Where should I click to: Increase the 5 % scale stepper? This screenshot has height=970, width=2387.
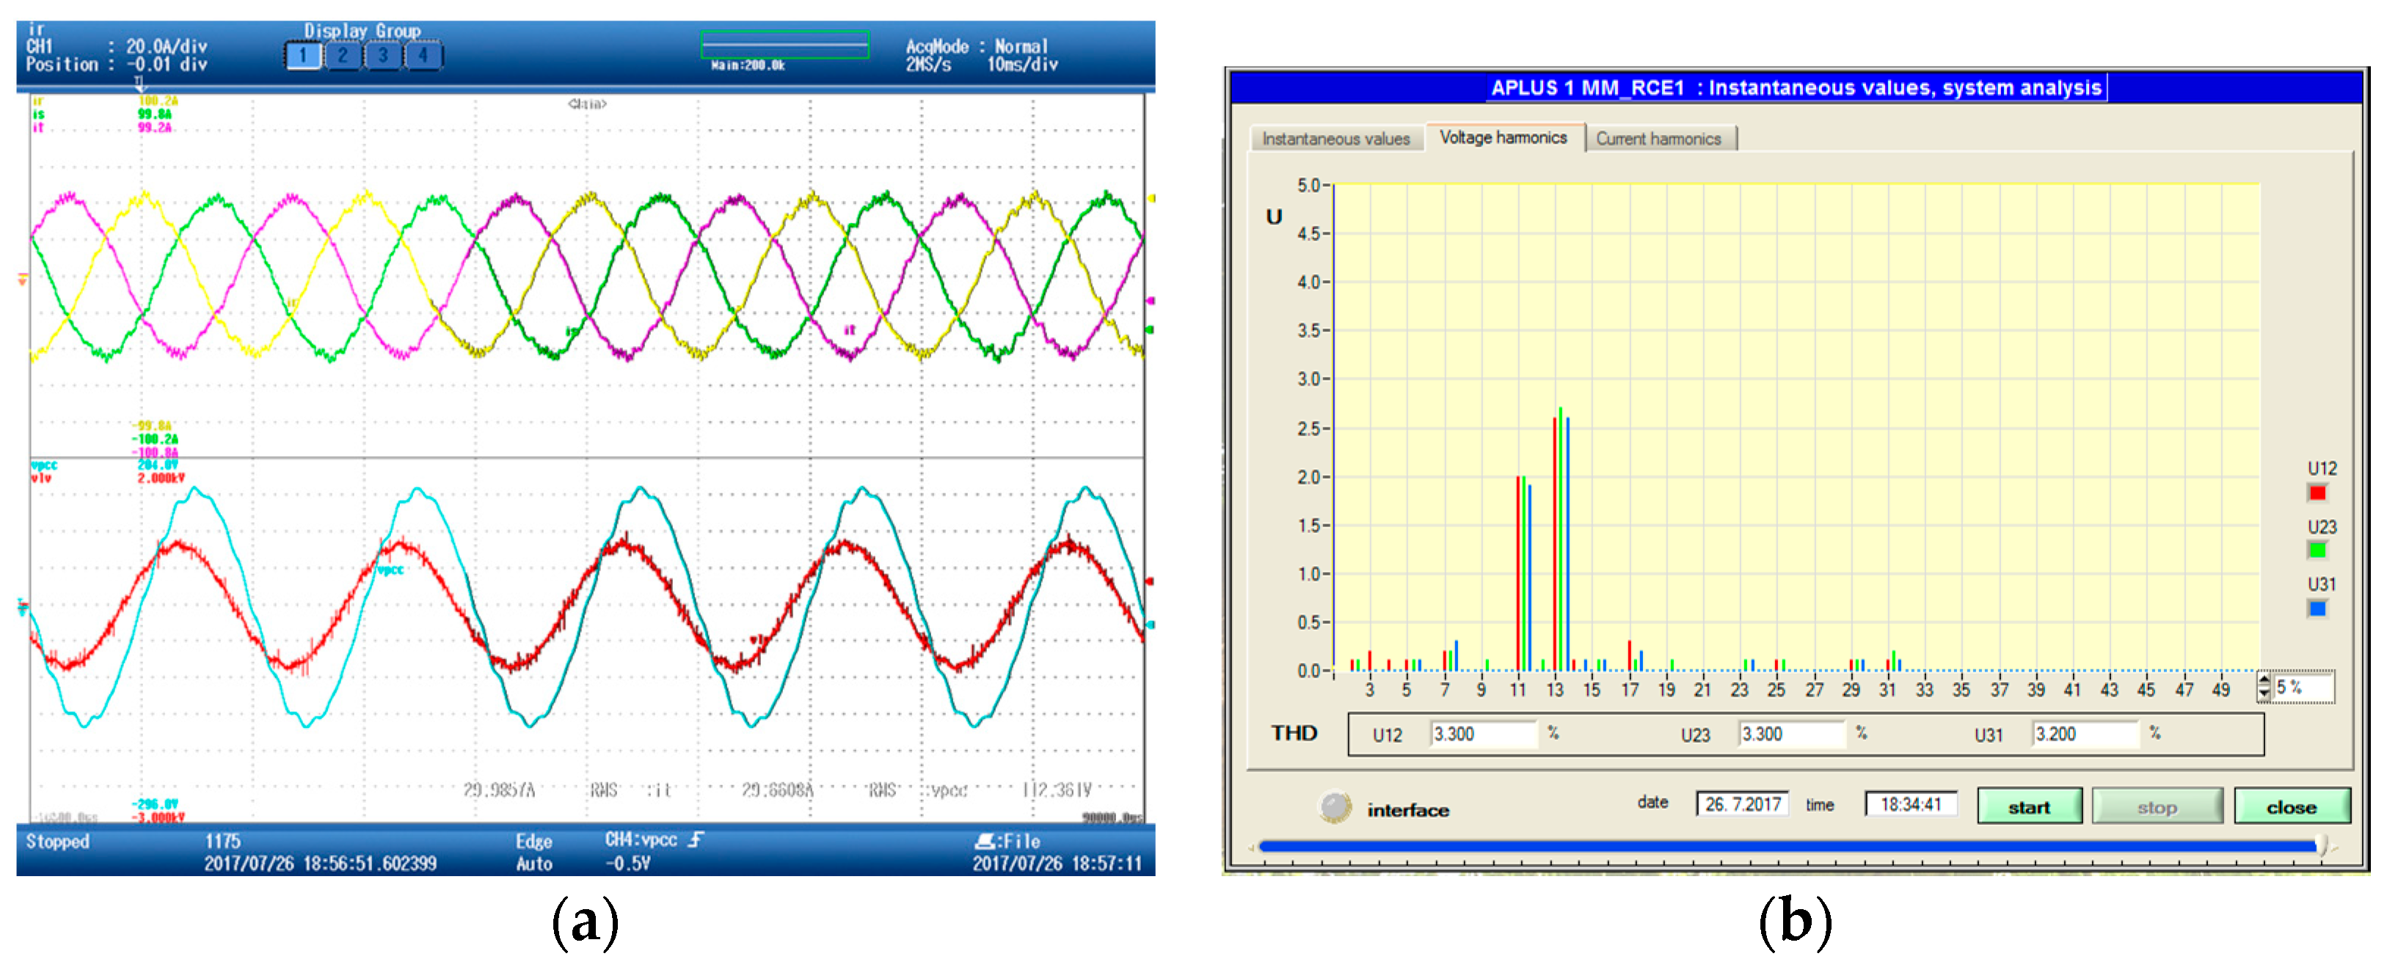pyautogui.click(x=2264, y=680)
